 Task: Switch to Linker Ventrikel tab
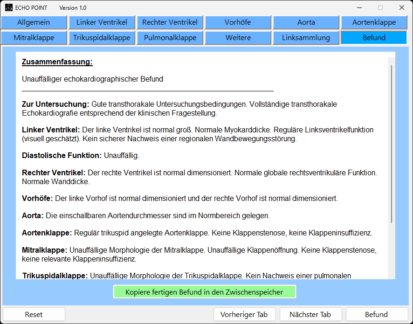click(102, 22)
